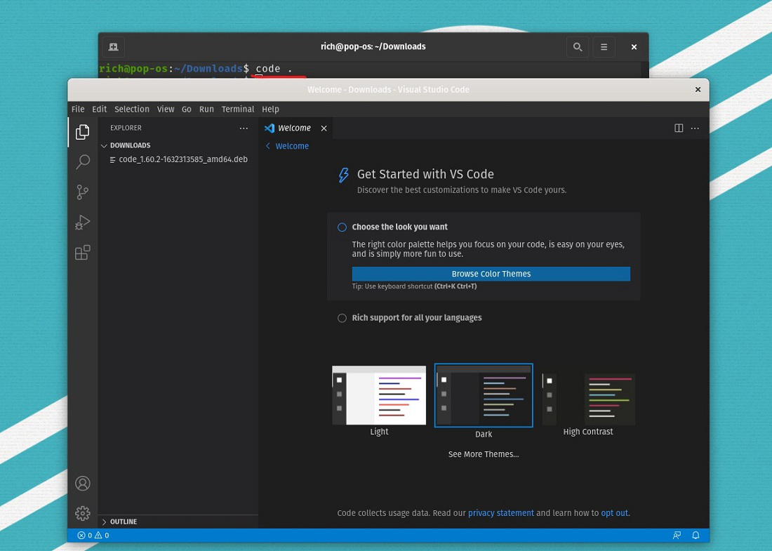
Task: Select the Light theme thumbnail
Action: pyautogui.click(x=379, y=395)
